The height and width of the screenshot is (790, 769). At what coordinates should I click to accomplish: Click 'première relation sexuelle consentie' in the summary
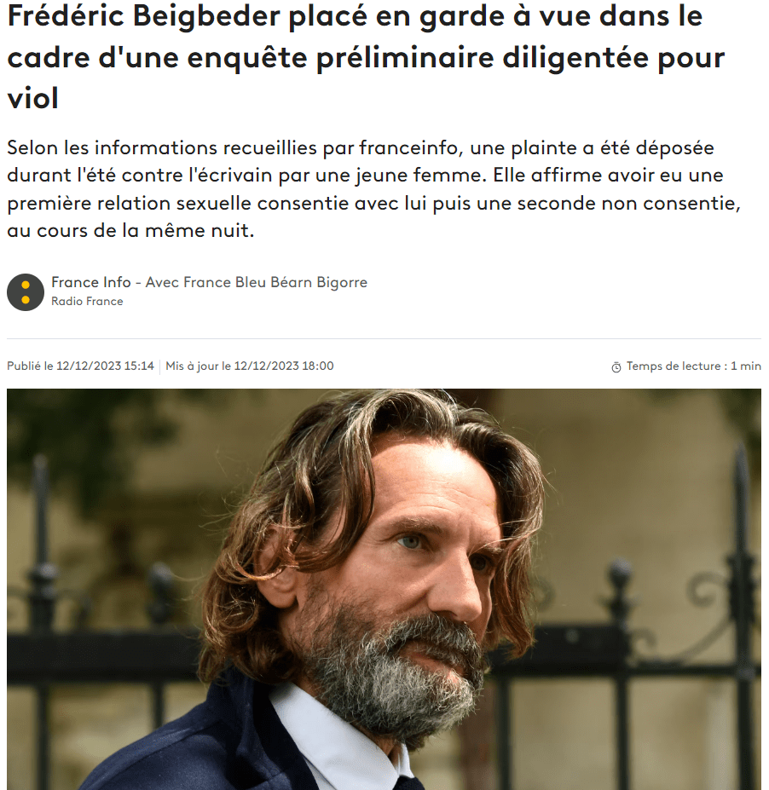(178, 204)
